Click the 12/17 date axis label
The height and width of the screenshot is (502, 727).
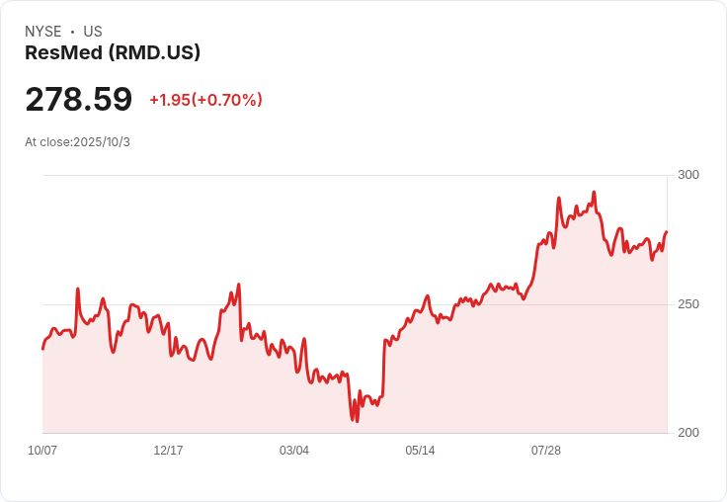[168, 451]
